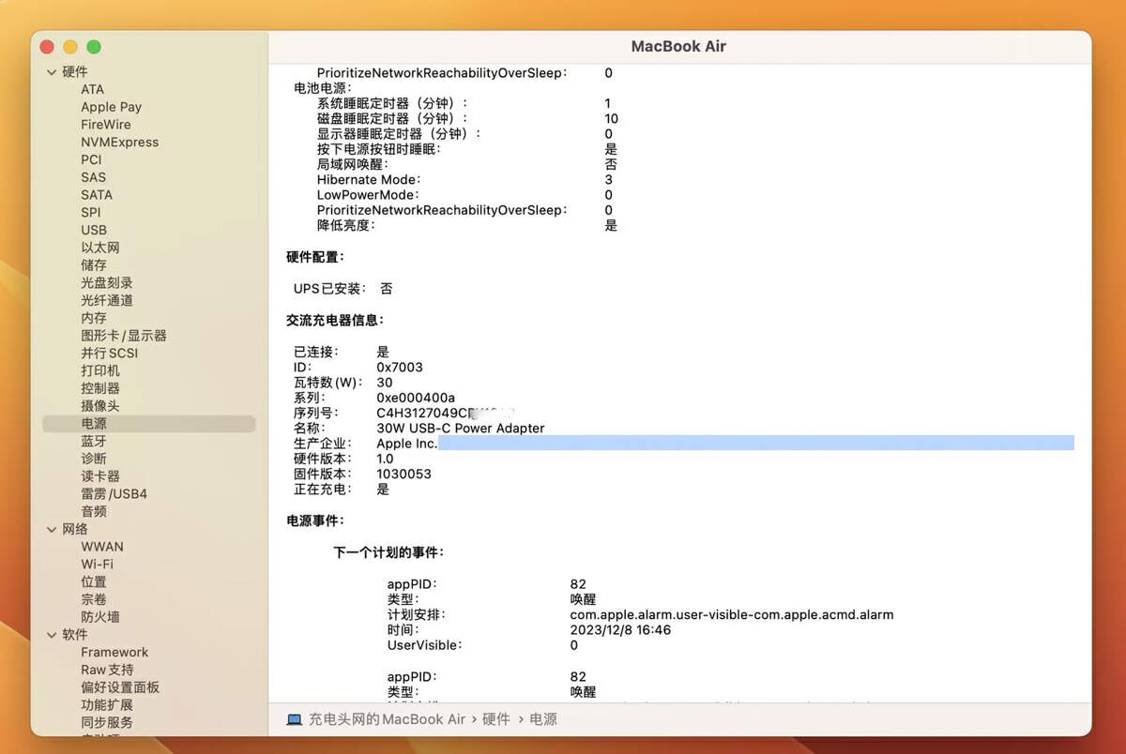Click the green zoom window button
This screenshot has height=754, width=1126.
pos(94,47)
